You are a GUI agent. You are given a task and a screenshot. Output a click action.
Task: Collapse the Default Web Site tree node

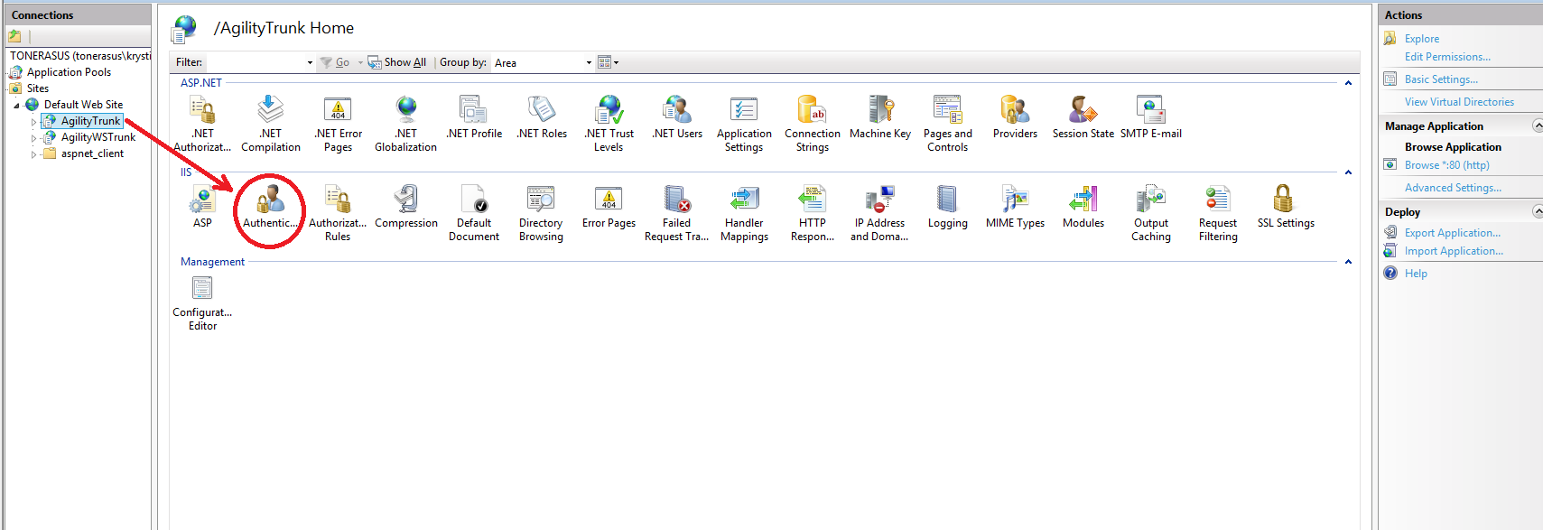tap(16, 106)
